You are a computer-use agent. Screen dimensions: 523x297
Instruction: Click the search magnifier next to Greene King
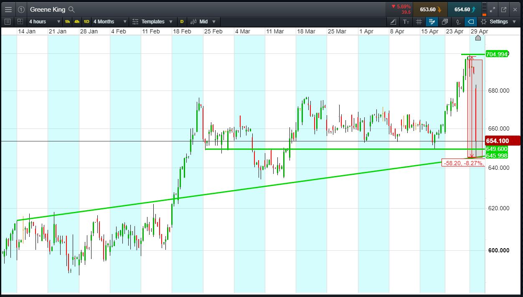[71, 9]
